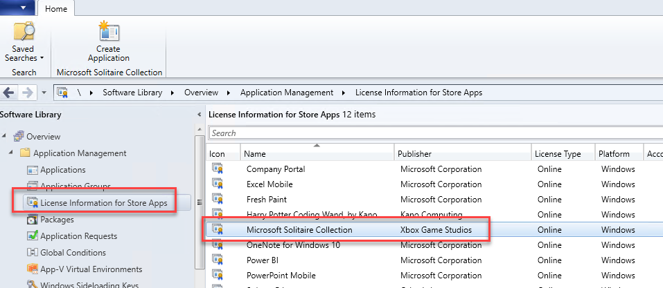
Task: Click the Global Conditions node icon
Action: coord(33,253)
